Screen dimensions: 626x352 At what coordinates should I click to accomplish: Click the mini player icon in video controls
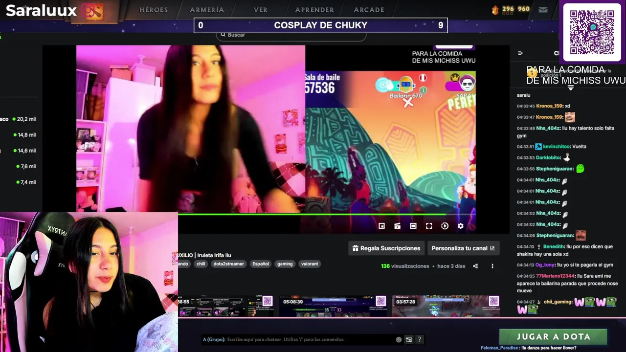(381, 226)
